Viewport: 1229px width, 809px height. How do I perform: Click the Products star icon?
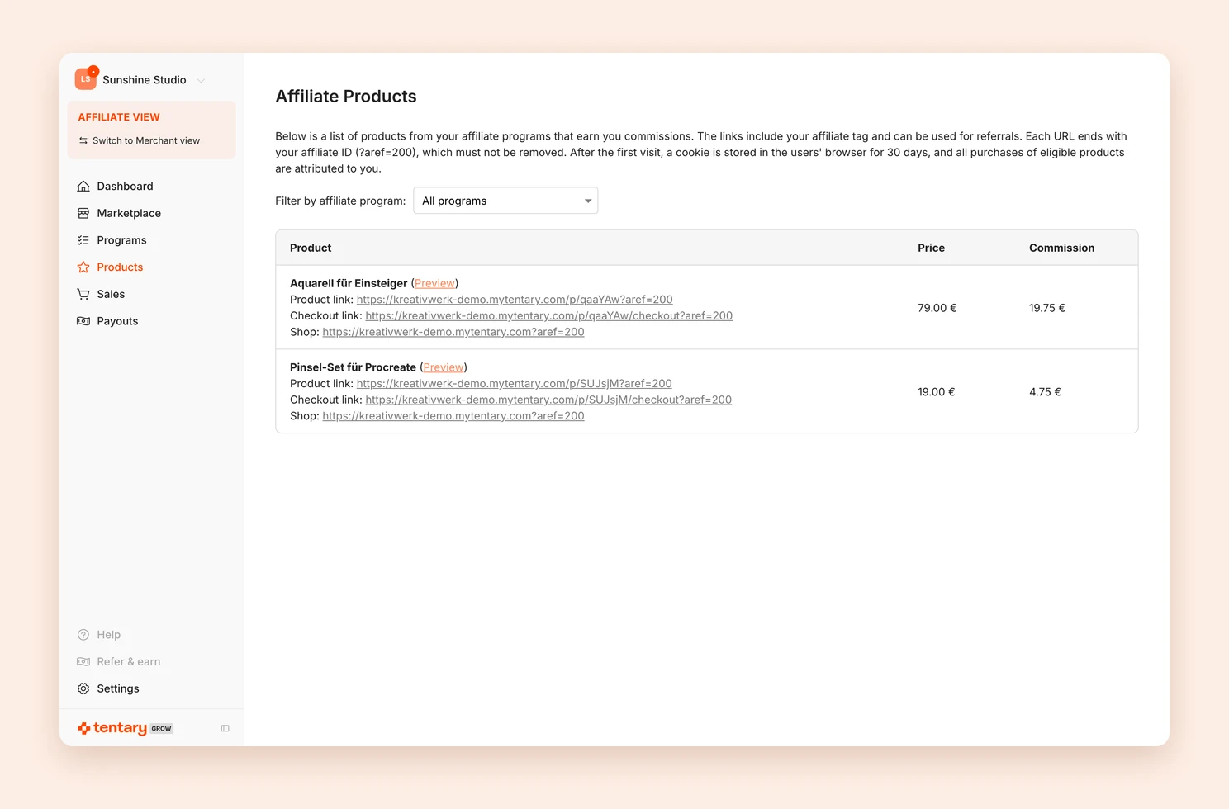pos(83,267)
